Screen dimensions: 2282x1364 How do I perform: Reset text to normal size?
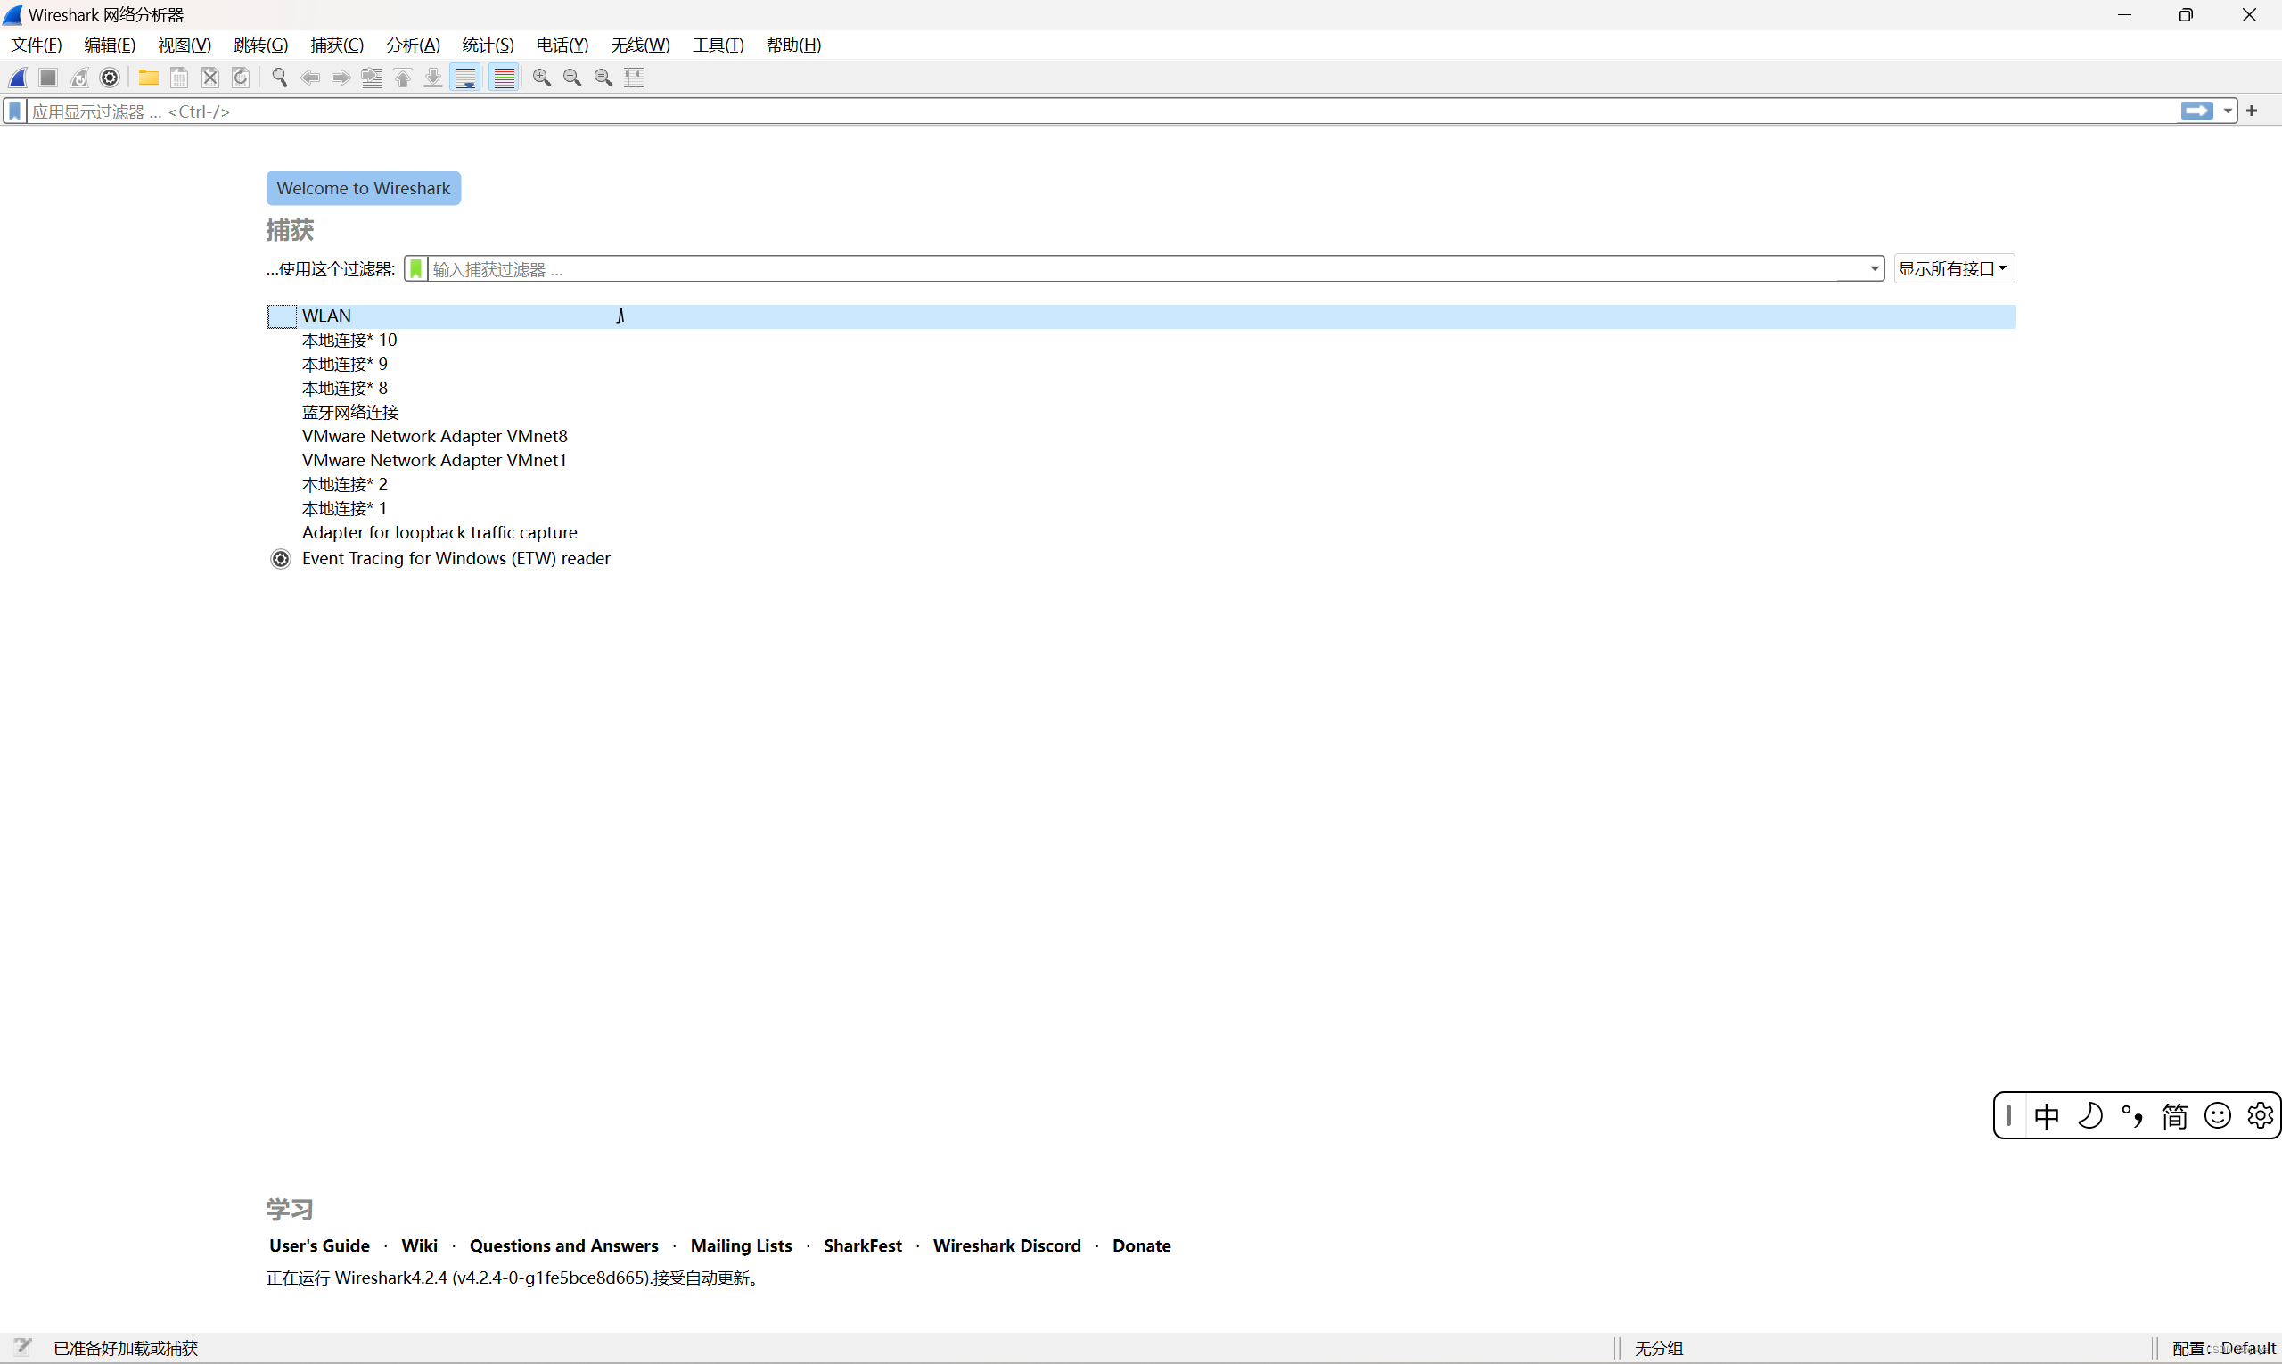(x=603, y=78)
